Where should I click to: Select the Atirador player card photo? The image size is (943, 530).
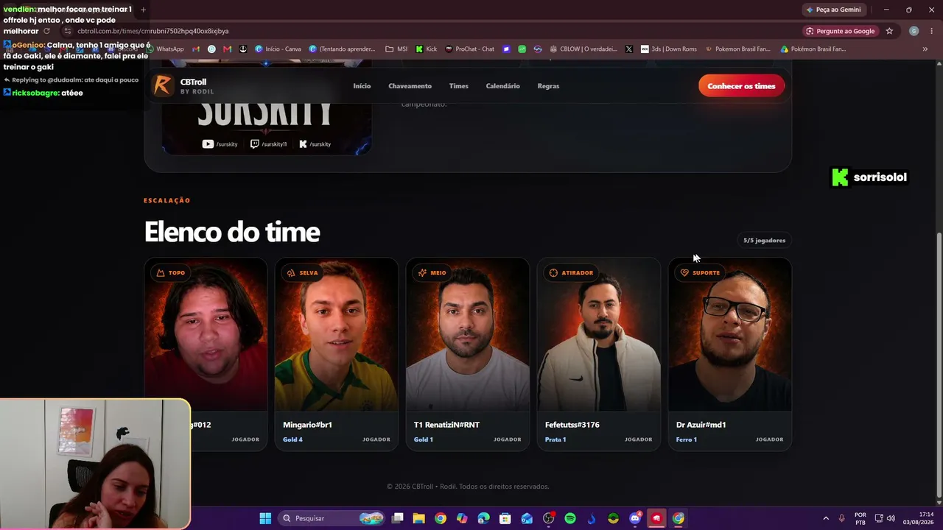pyautogui.click(x=599, y=334)
